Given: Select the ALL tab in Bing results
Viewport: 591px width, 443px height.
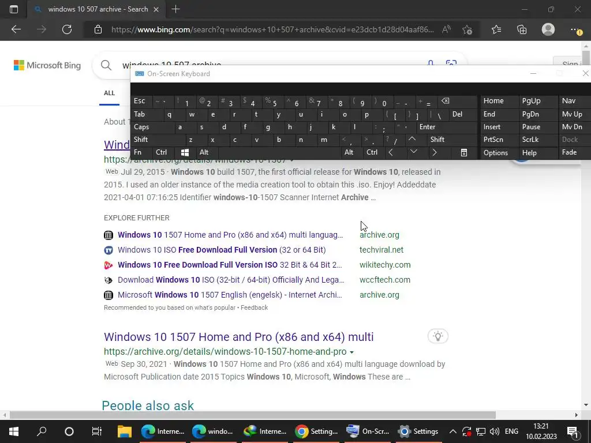Looking at the screenshot, I should (109, 93).
